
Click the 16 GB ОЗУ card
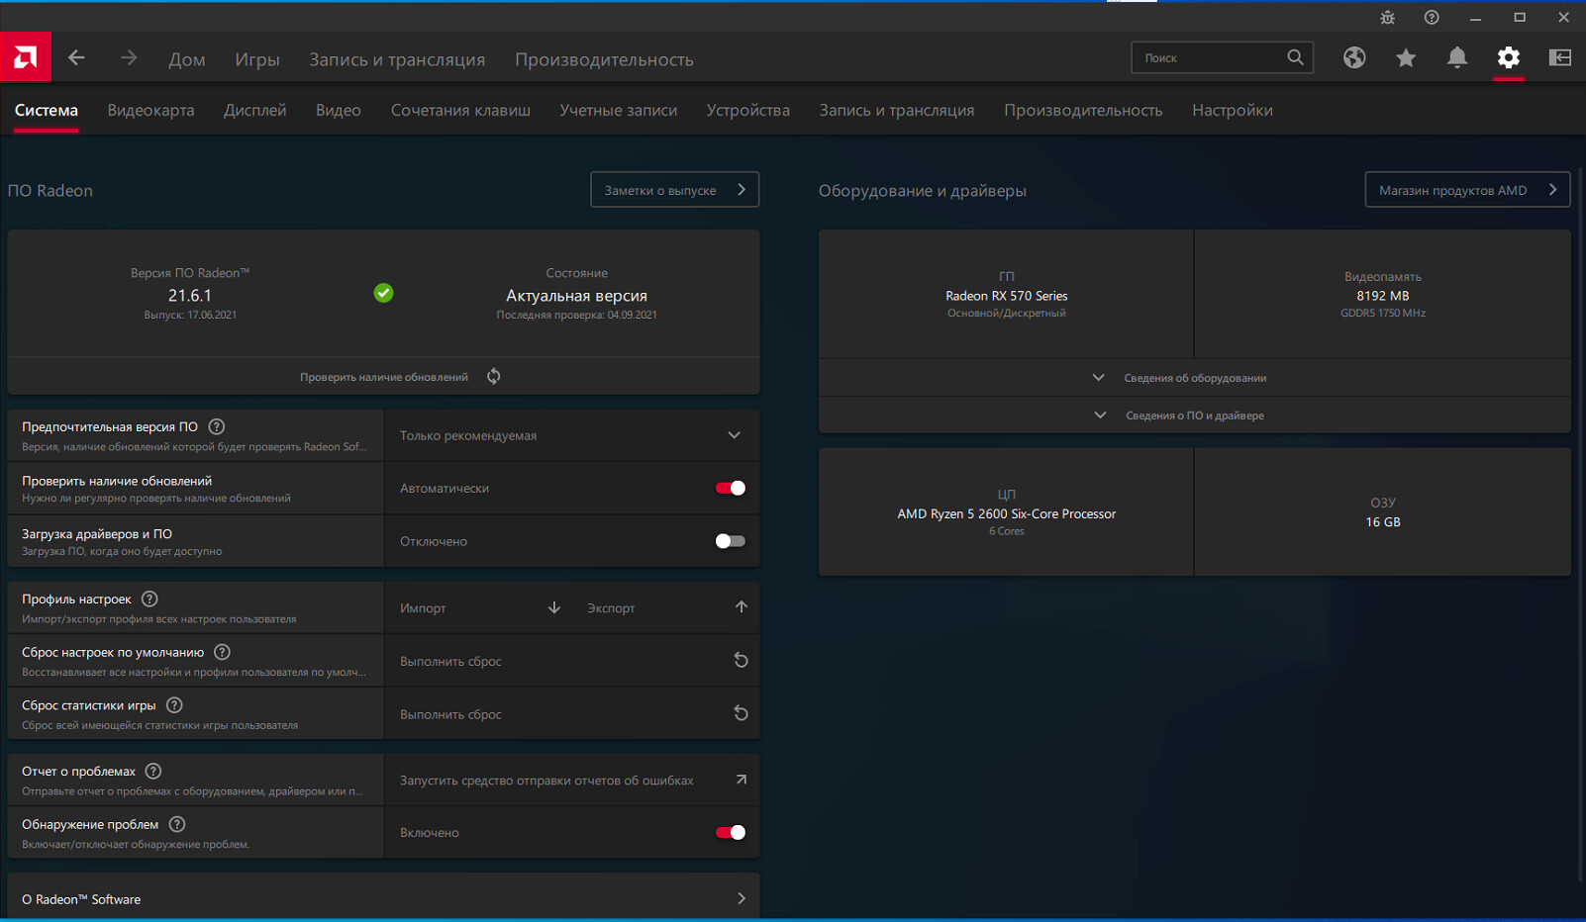tap(1383, 511)
